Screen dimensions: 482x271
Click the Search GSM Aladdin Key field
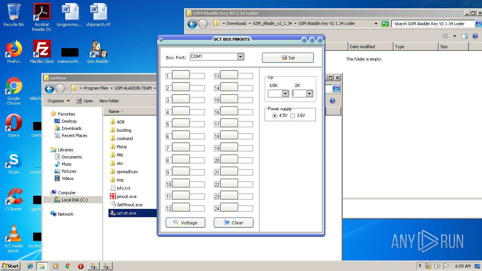click(x=433, y=23)
